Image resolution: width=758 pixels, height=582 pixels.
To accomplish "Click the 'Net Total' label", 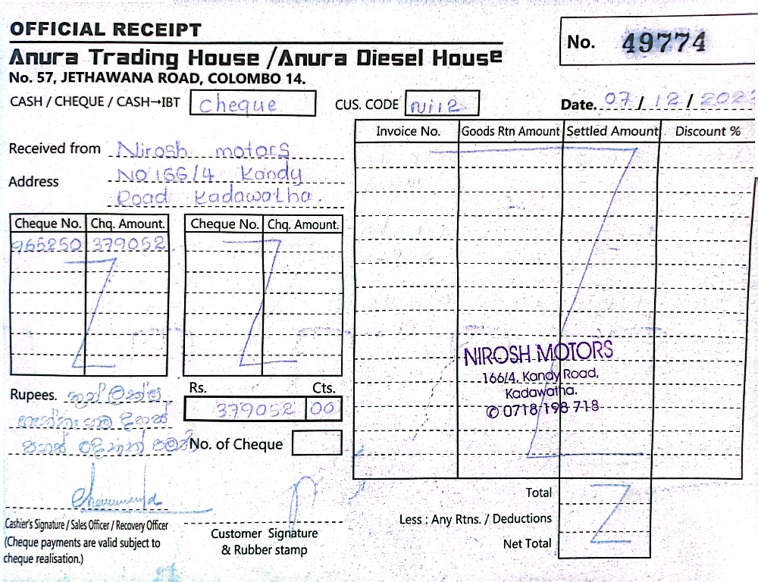I will (528, 543).
